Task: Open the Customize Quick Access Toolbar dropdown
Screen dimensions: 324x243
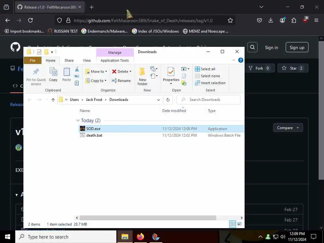Action: 52,52
